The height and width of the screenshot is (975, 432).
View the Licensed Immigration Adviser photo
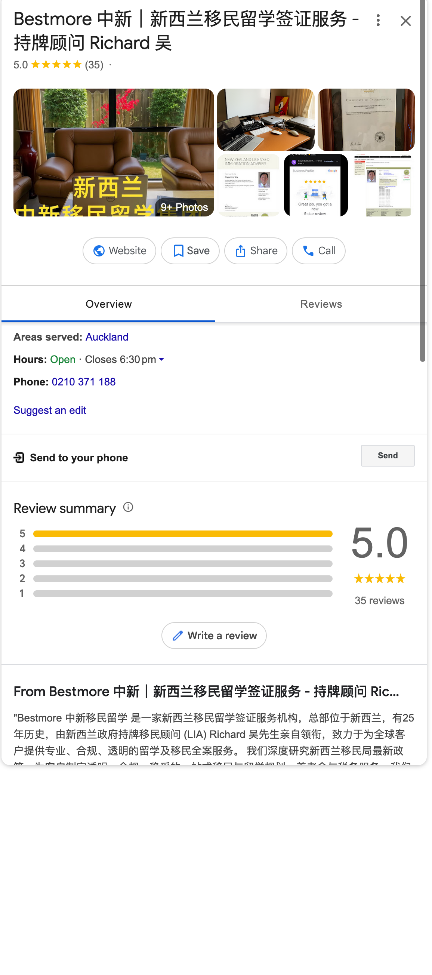click(x=248, y=185)
